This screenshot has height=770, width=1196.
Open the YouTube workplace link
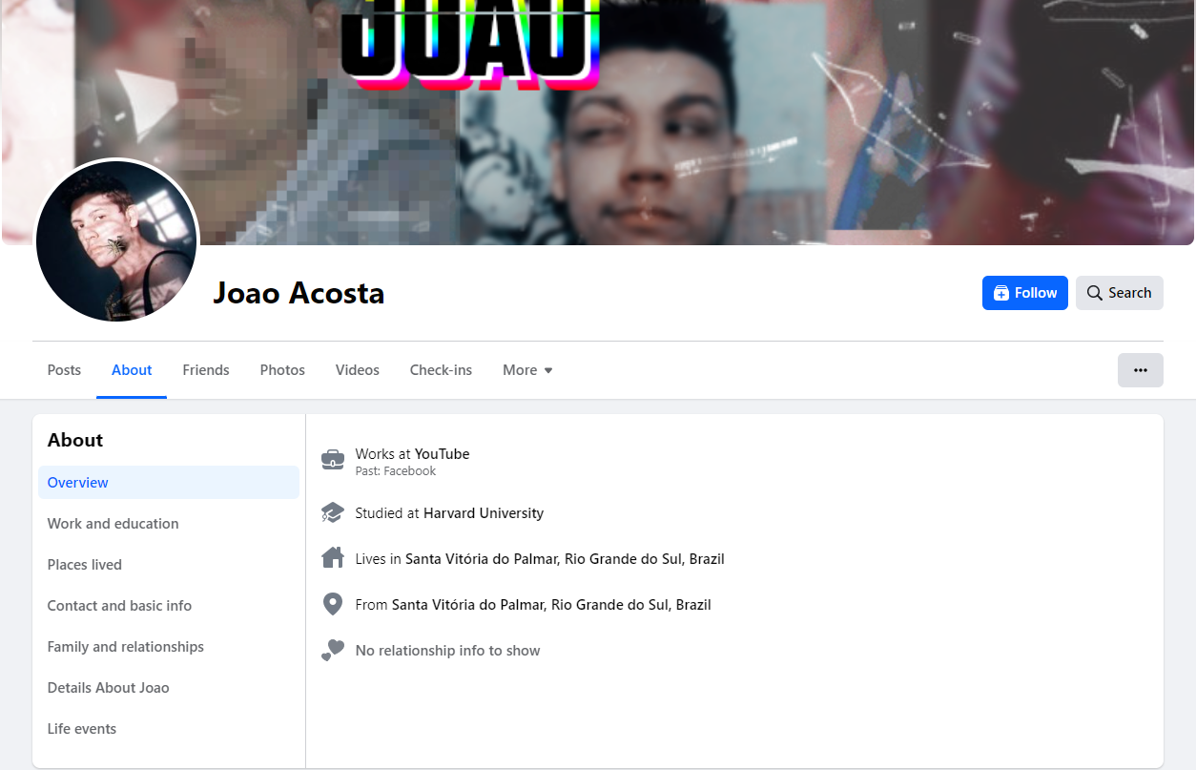coord(442,454)
